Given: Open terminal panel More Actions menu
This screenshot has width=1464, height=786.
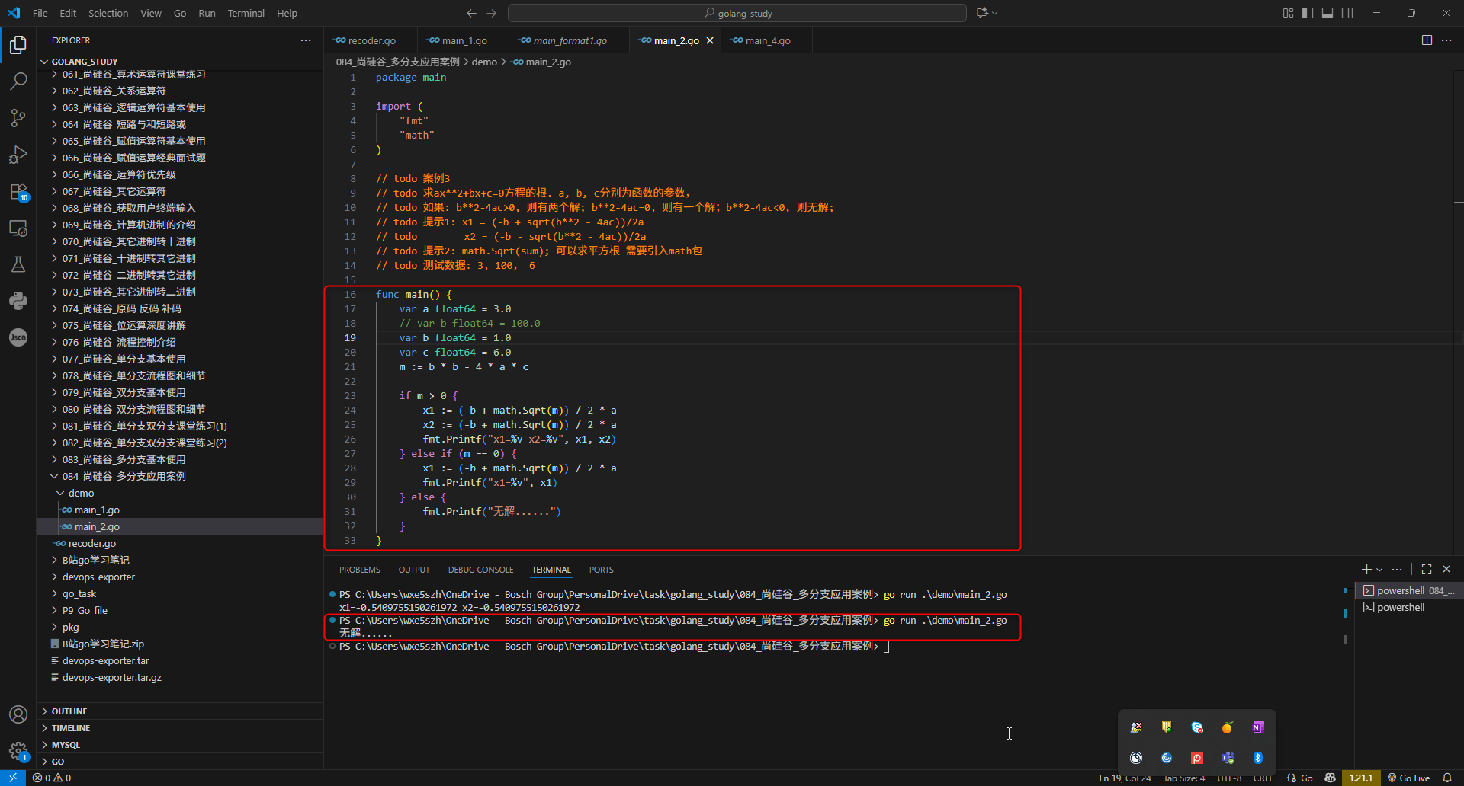Looking at the screenshot, I should (1397, 569).
